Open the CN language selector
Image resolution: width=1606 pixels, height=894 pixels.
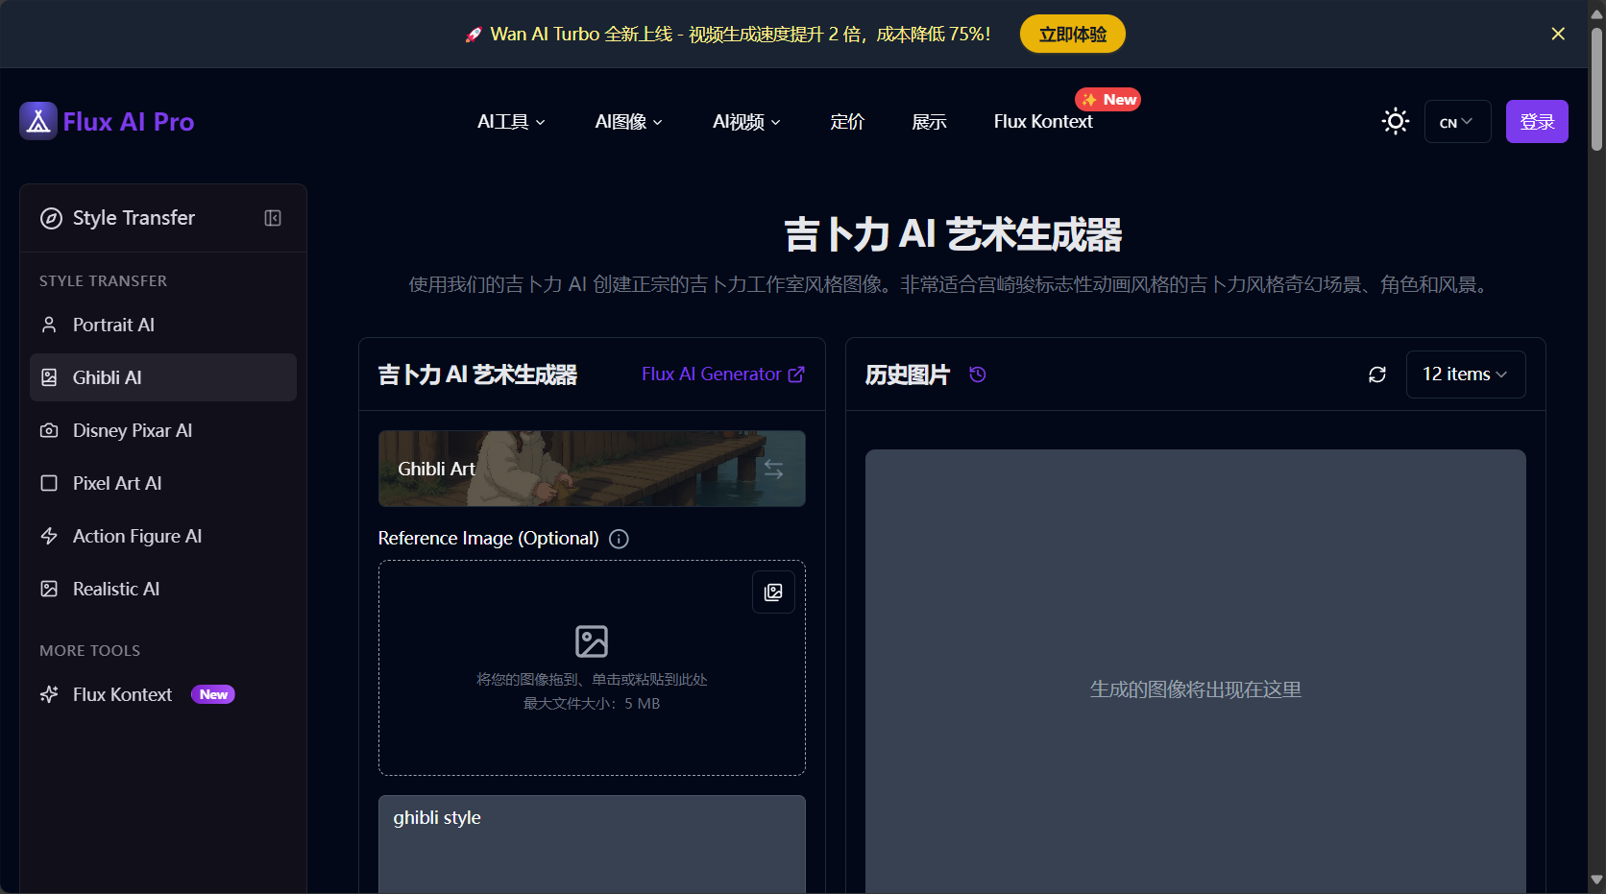(1456, 122)
